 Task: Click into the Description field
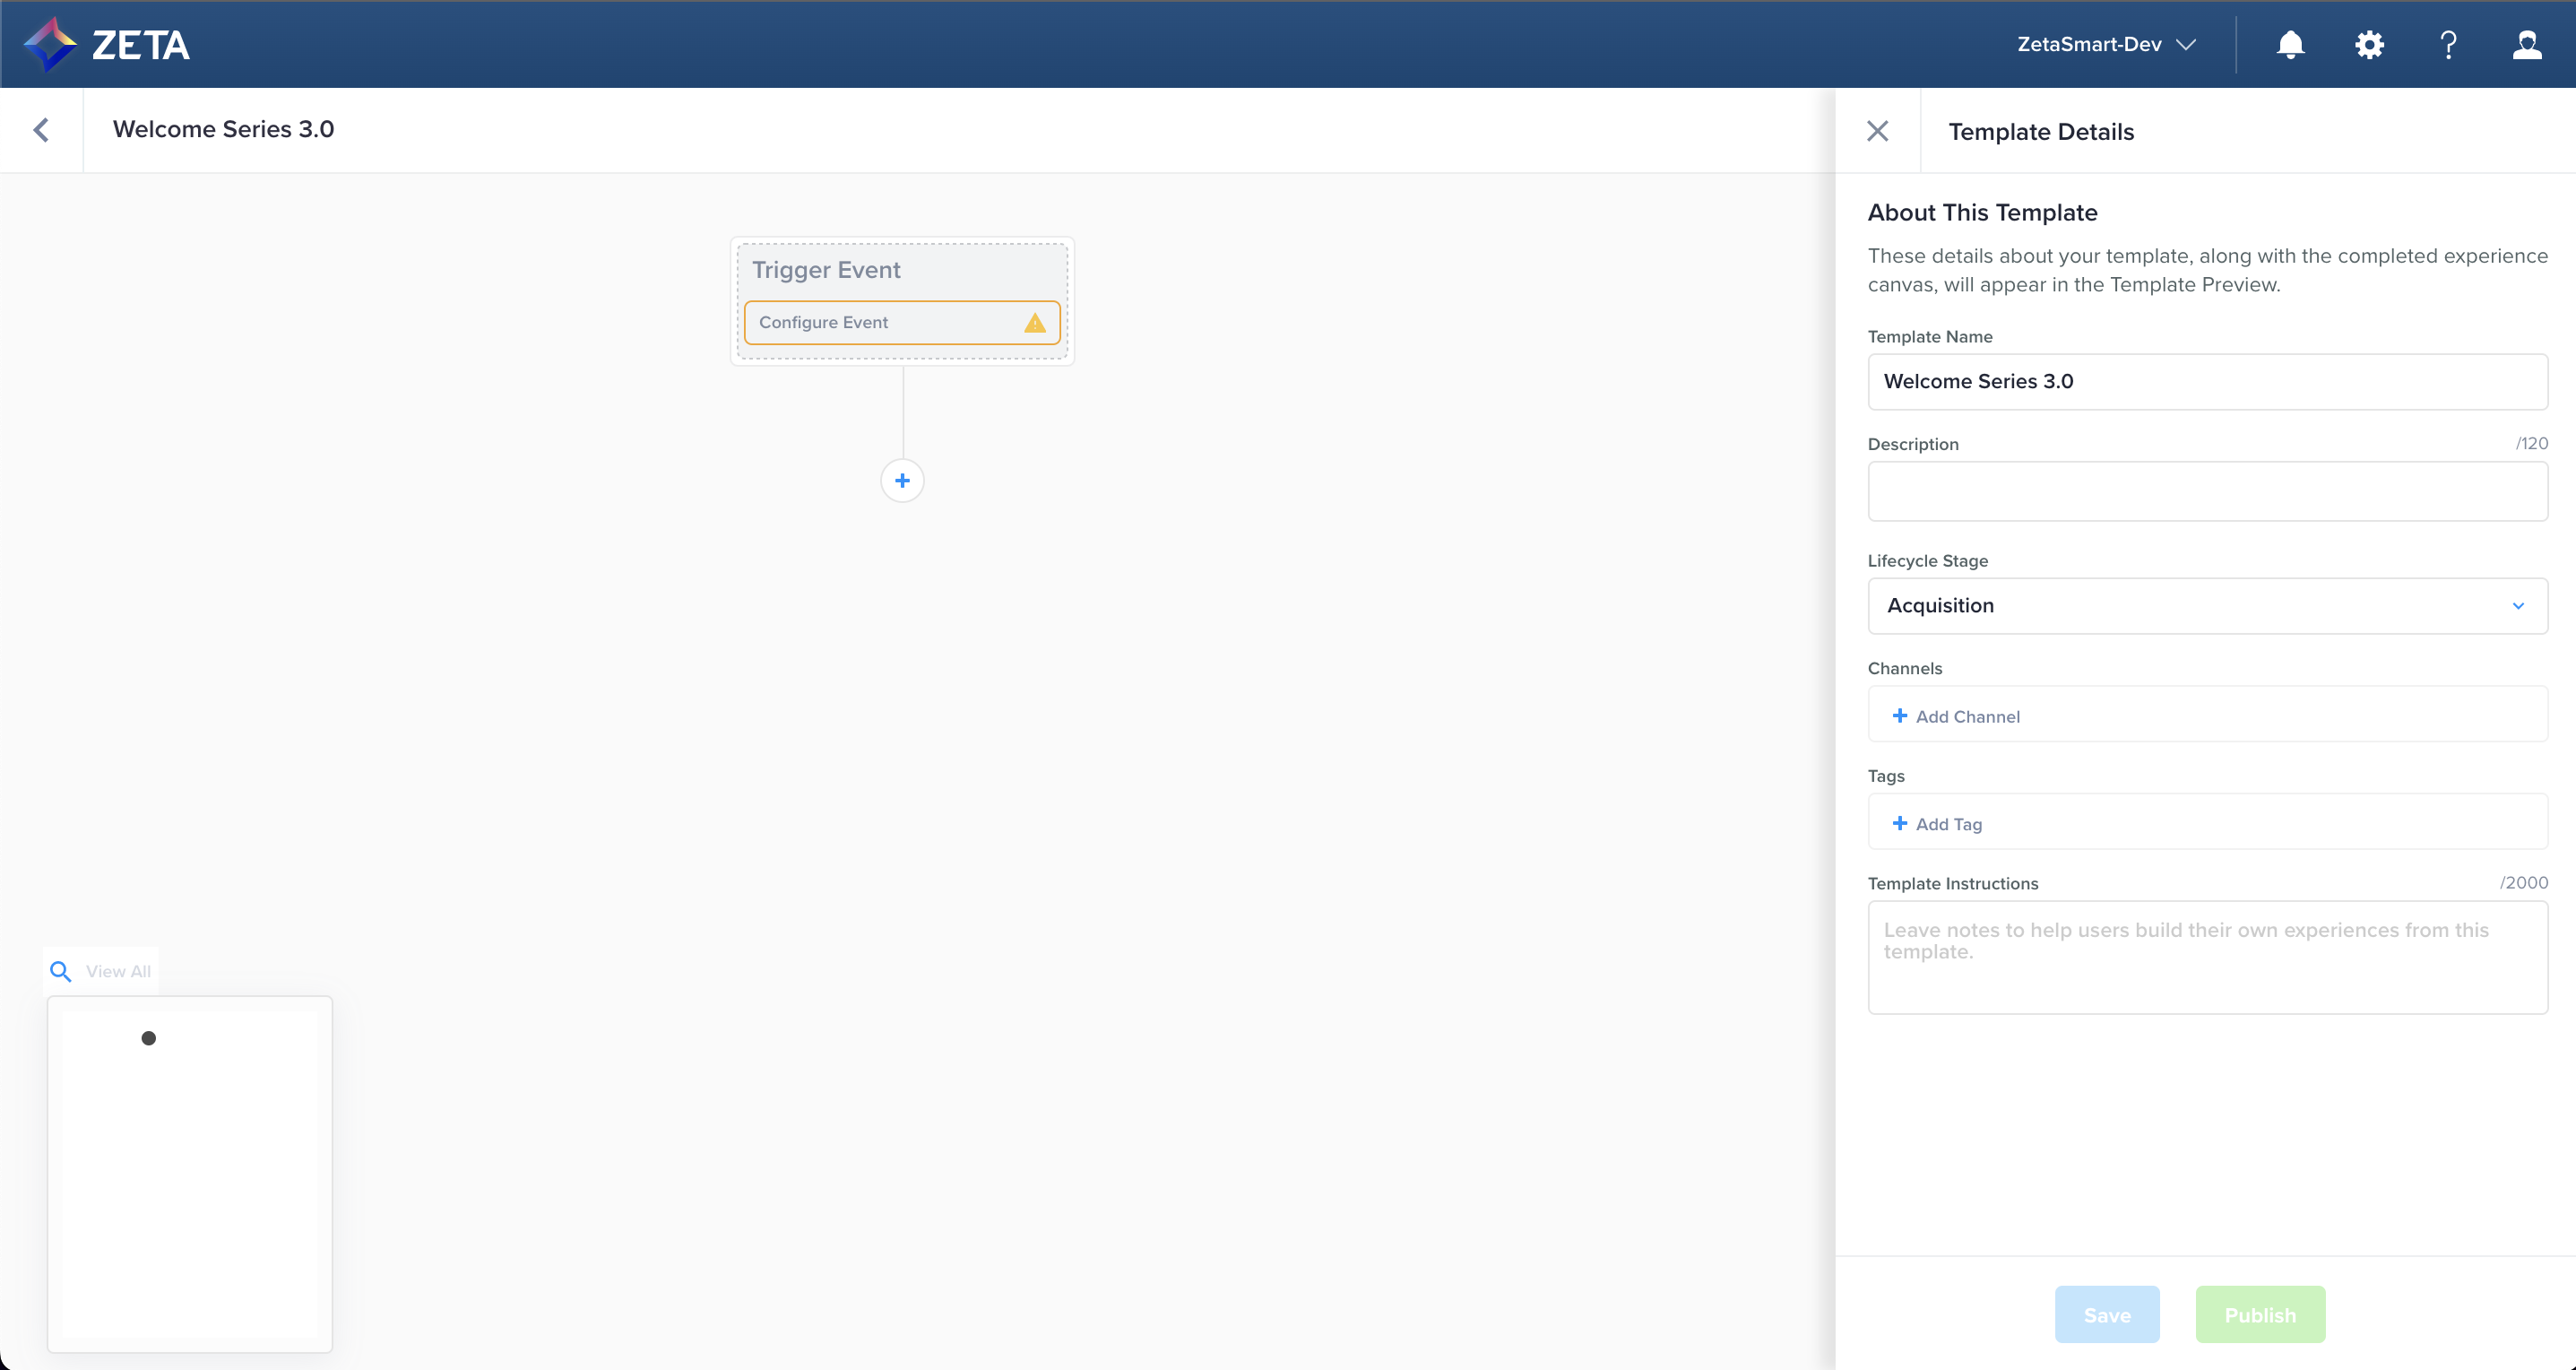pyautogui.click(x=2206, y=491)
